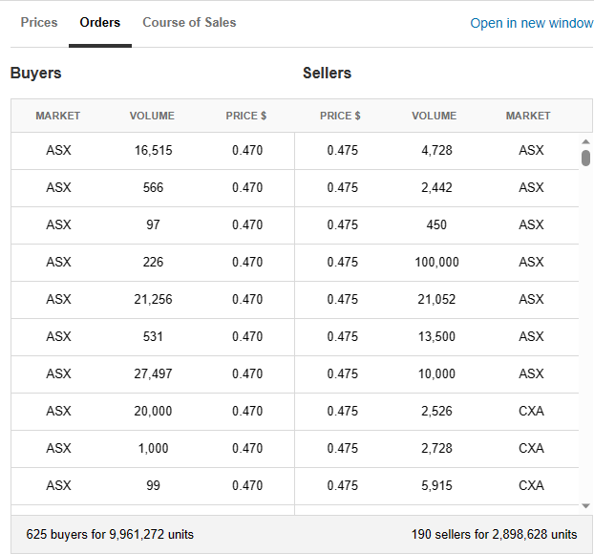
Task: Click the Sellers MARKET column header
Action: [x=528, y=116]
